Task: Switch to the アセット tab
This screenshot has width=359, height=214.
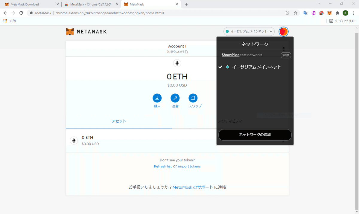Action: 119,121
